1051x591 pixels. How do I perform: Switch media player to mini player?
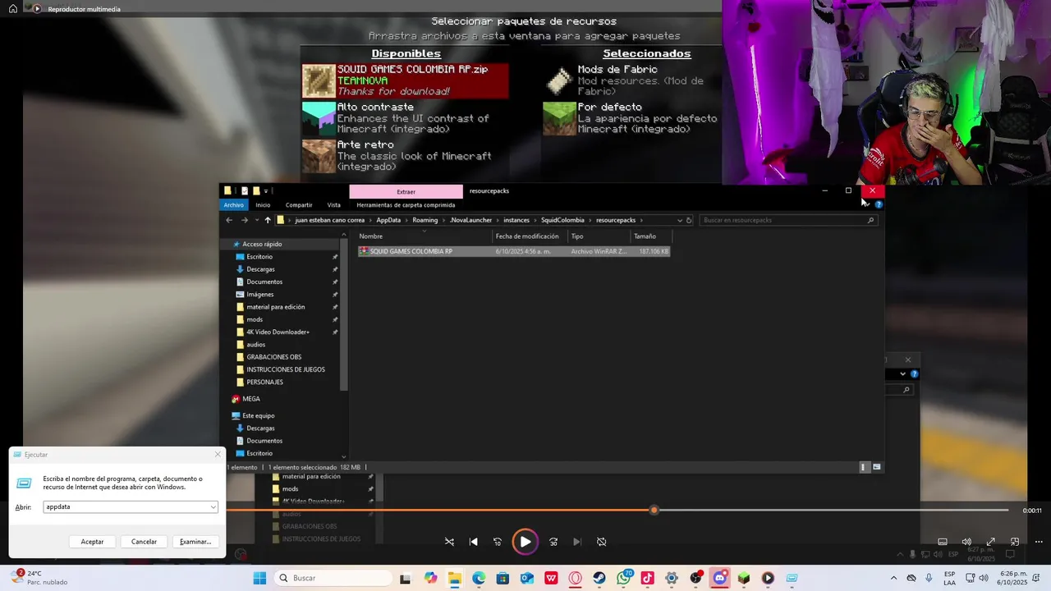tap(1015, 542)
